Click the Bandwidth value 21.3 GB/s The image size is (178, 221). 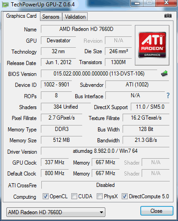146,140
